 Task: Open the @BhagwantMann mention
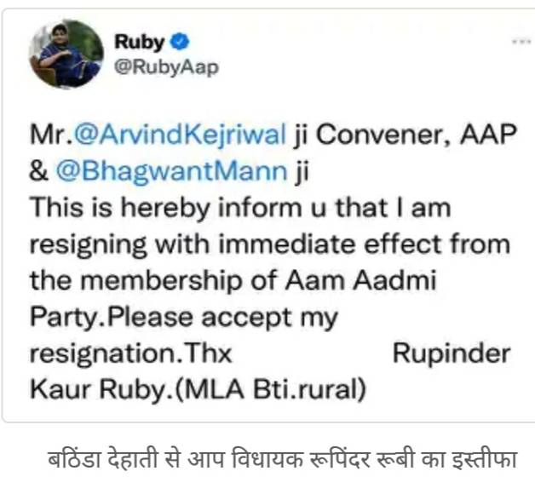click(x=171, y=171)
